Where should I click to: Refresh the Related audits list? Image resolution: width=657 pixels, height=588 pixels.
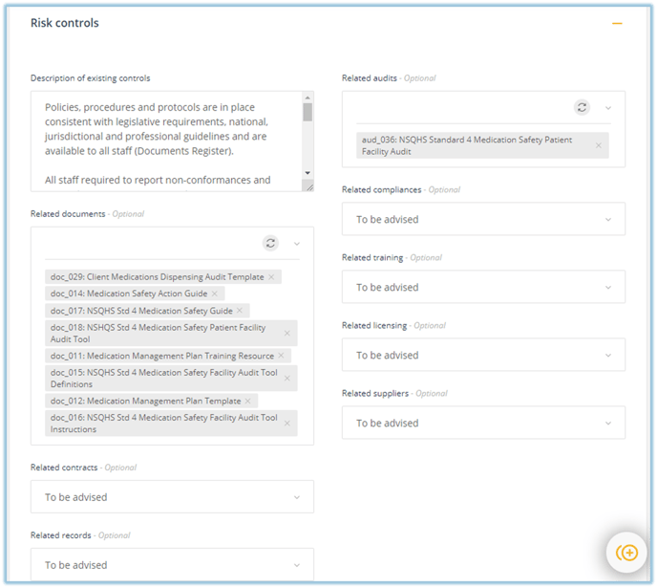[582, 107]
